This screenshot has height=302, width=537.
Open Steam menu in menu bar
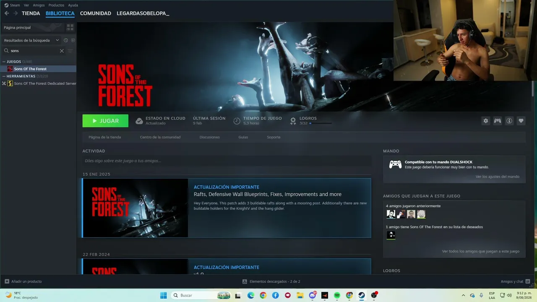click(15, 5)
